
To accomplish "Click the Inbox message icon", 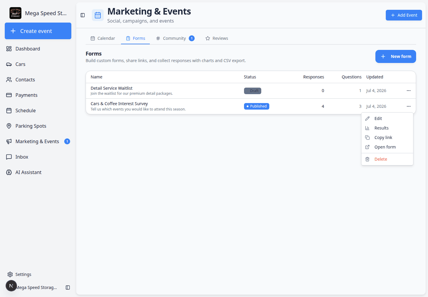I will click(x=9, y=157).
